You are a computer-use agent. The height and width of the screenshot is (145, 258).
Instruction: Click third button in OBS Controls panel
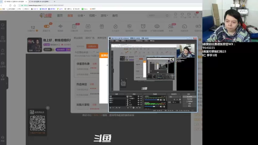(189, 101)
